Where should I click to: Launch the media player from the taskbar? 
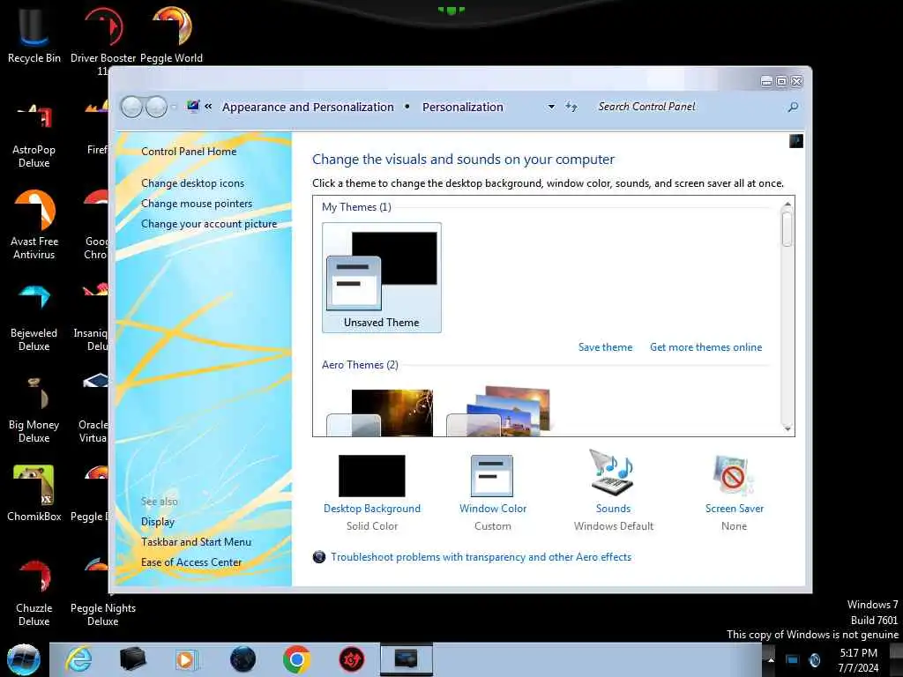click(186, 659)
